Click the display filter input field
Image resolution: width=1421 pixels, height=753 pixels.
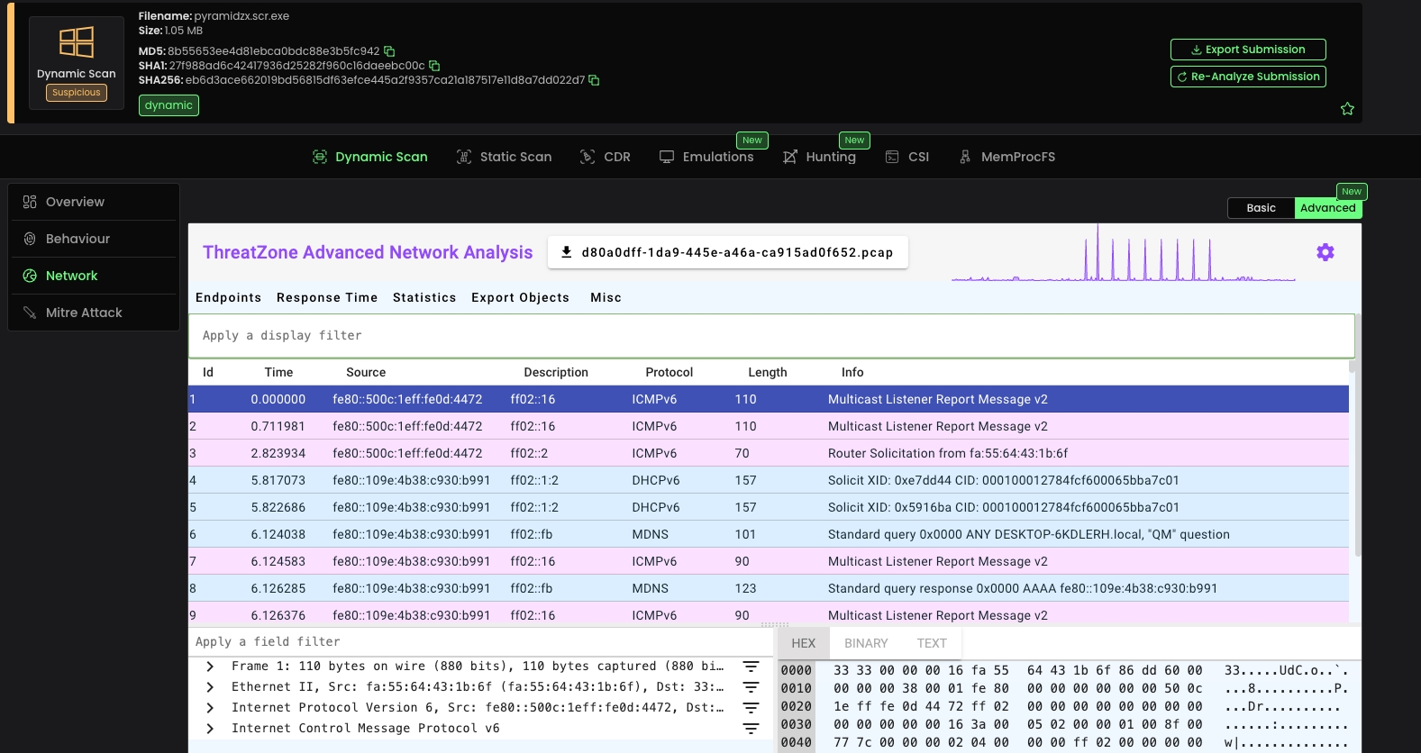tap(770, 335)
